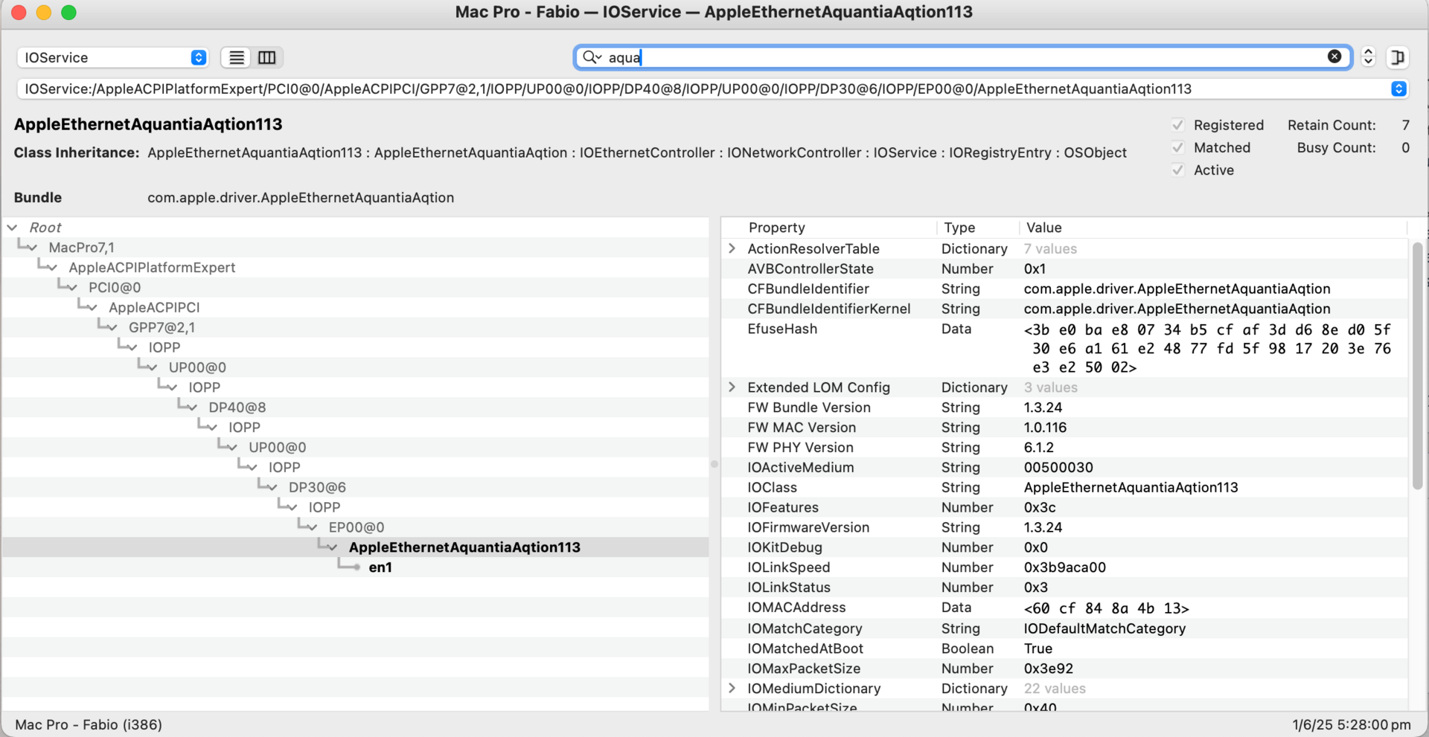Screen dimensions: 1429x737
Task: Select the en1 tree node
Action: (x=380, y=567)
